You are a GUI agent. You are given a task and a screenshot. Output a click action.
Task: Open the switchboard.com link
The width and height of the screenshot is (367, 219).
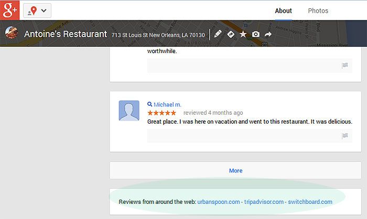coord(310,202)
